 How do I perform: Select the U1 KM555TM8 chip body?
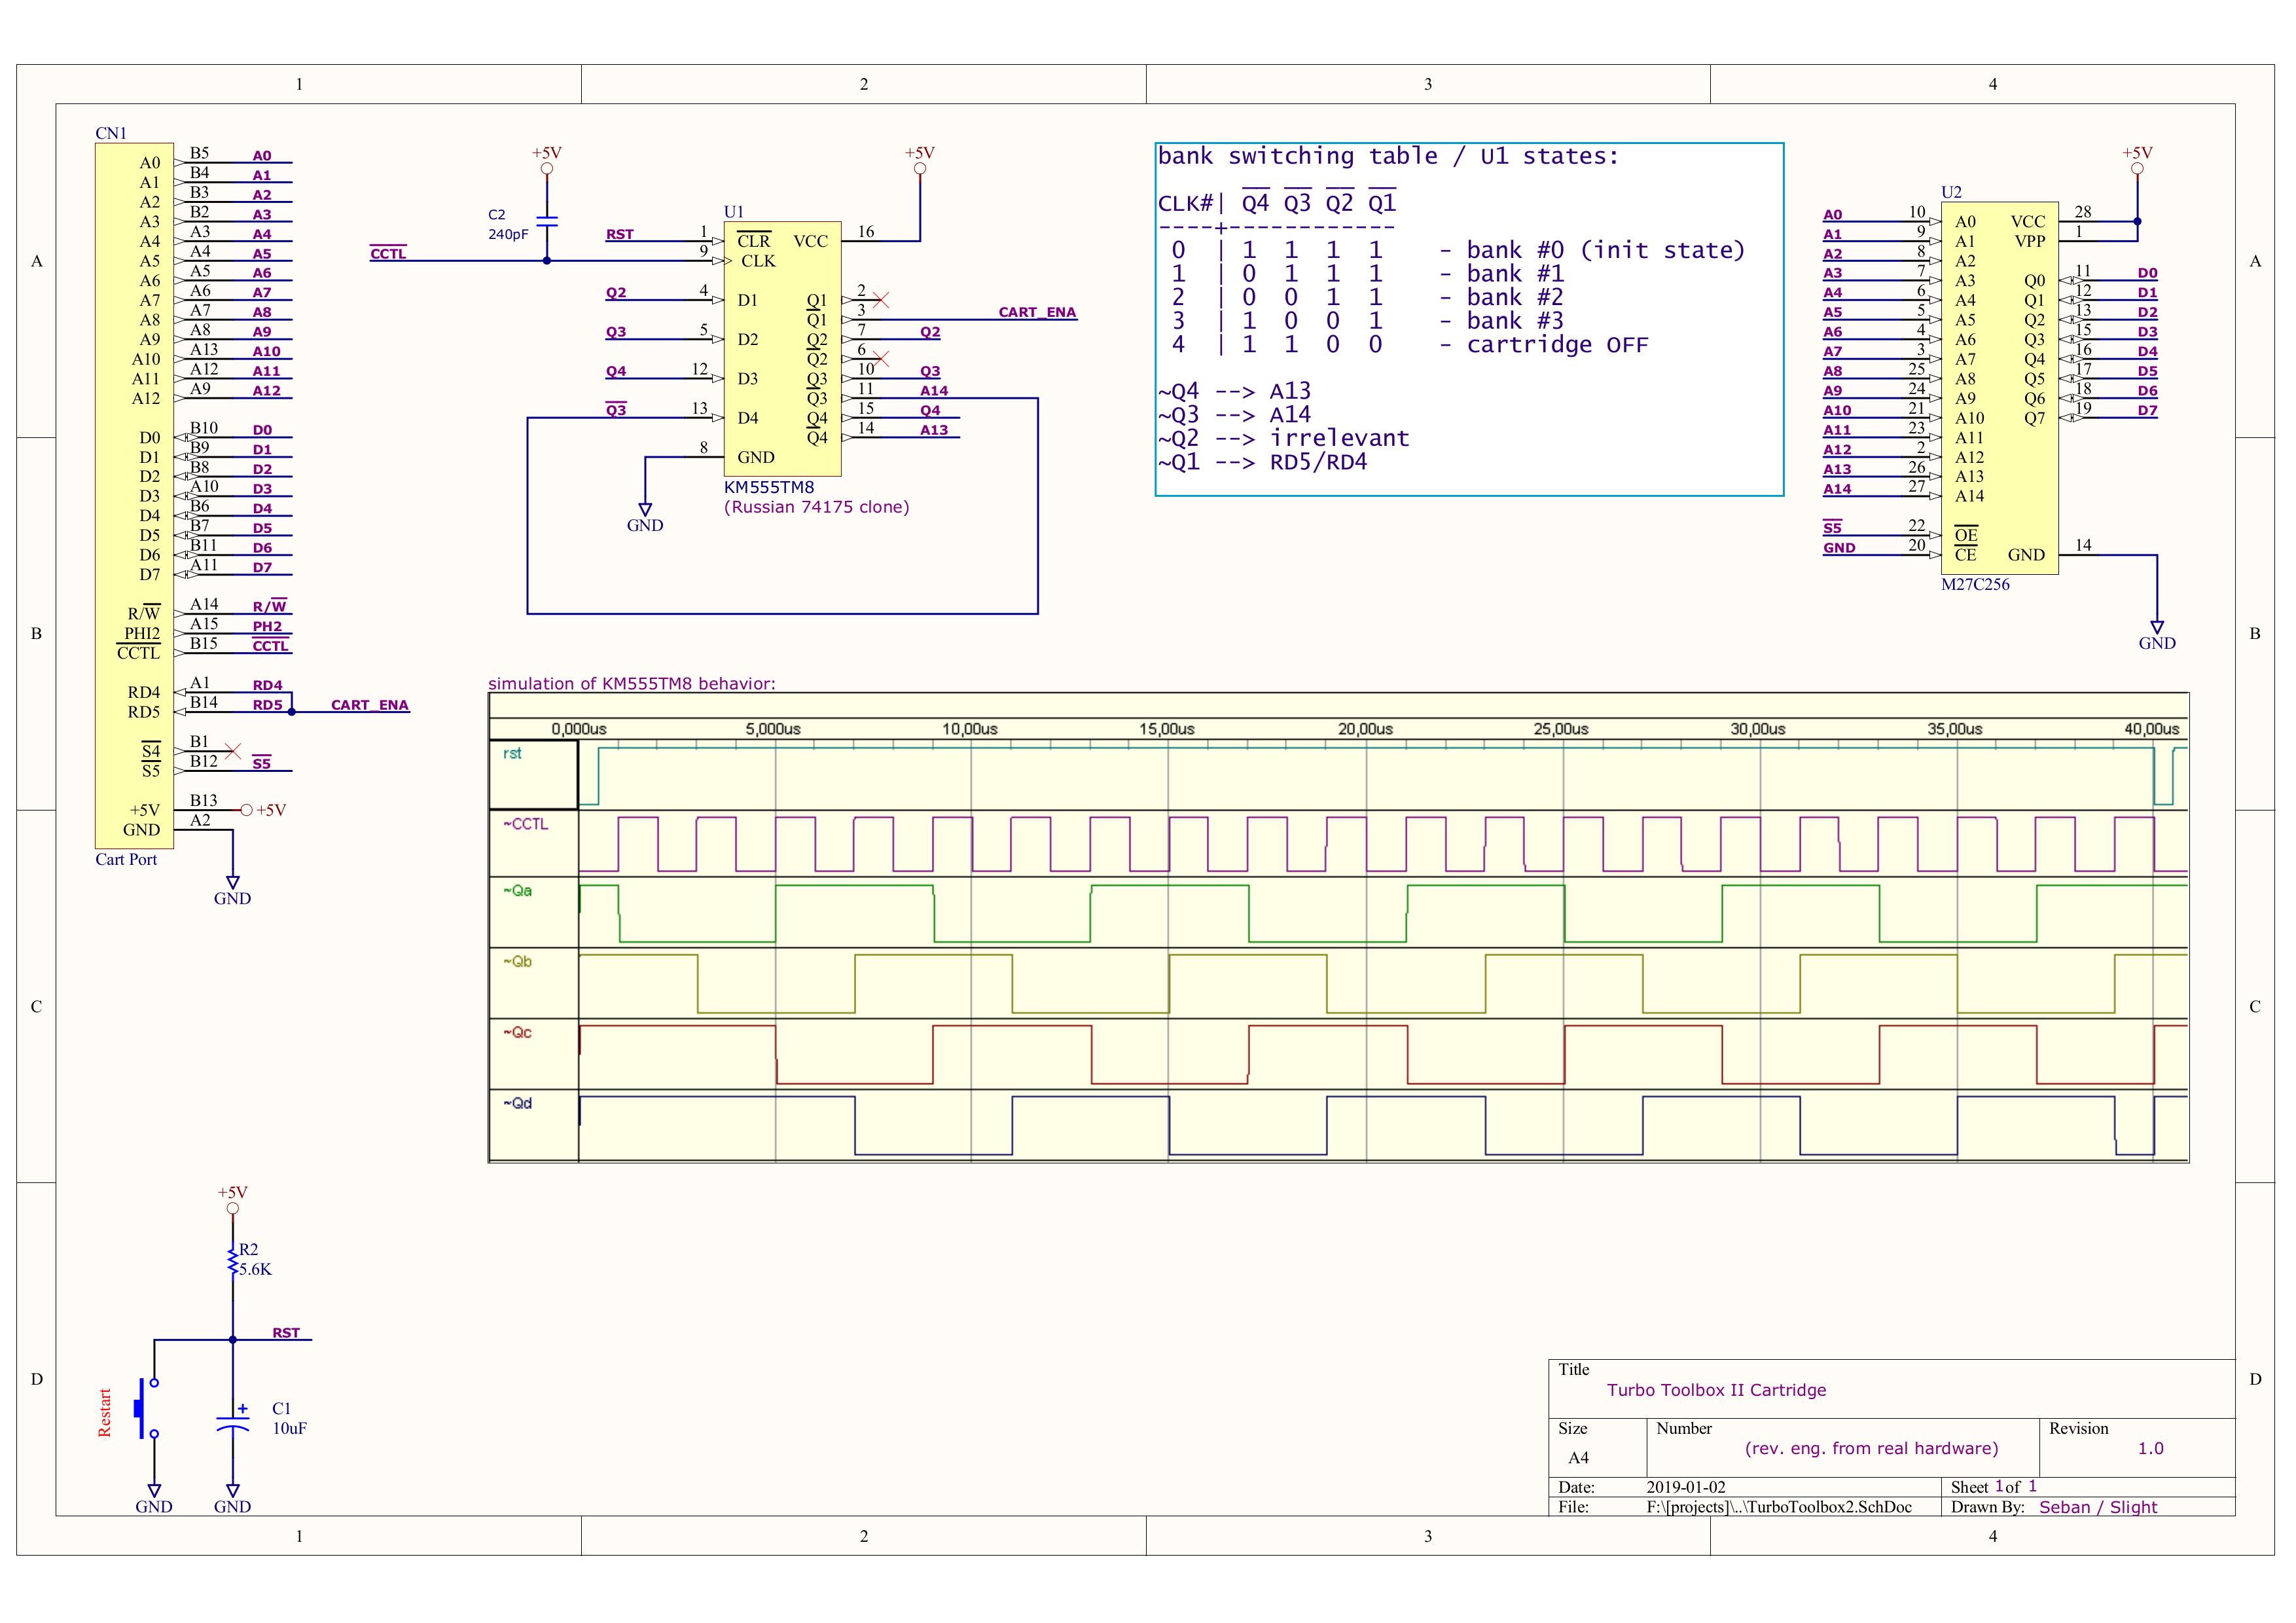(x=782, y=349)
